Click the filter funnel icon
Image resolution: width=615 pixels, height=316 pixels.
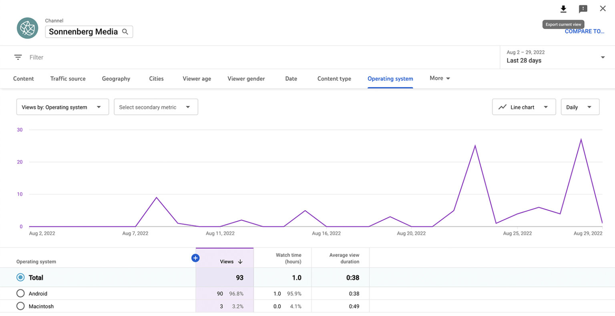[18, 57]
